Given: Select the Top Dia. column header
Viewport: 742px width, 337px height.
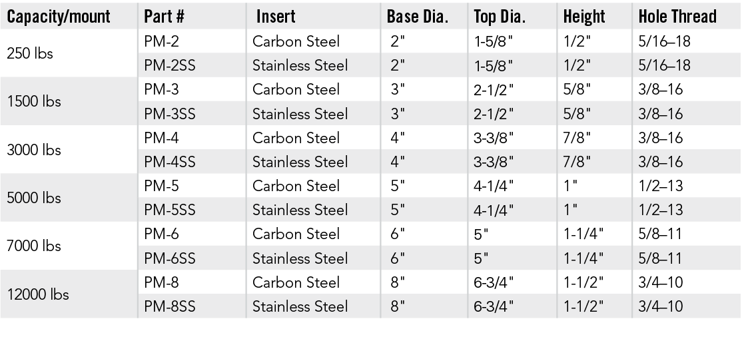Looking at the screenshot, I should coord(500,17).
